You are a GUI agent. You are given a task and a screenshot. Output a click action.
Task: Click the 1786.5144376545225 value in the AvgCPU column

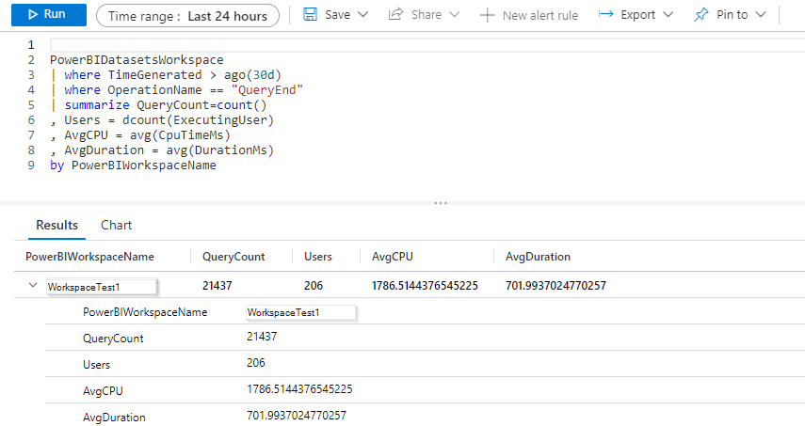point(425,286)
